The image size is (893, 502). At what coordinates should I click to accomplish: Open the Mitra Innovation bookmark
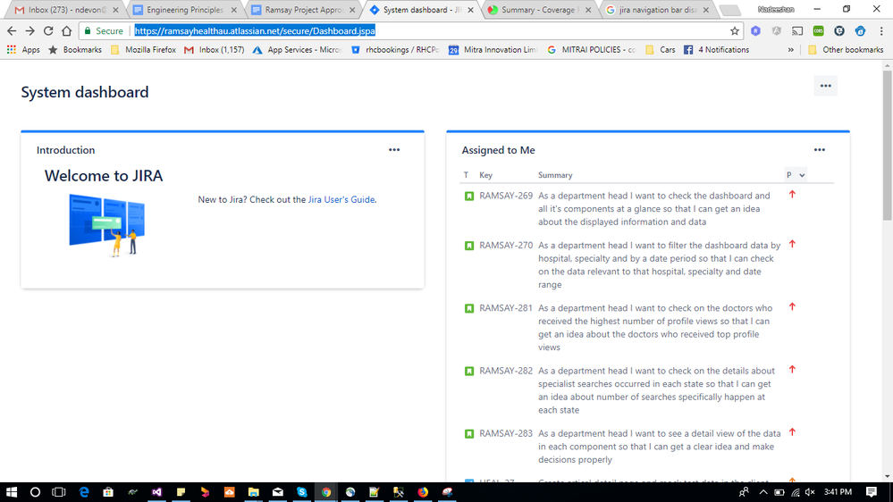493,50
